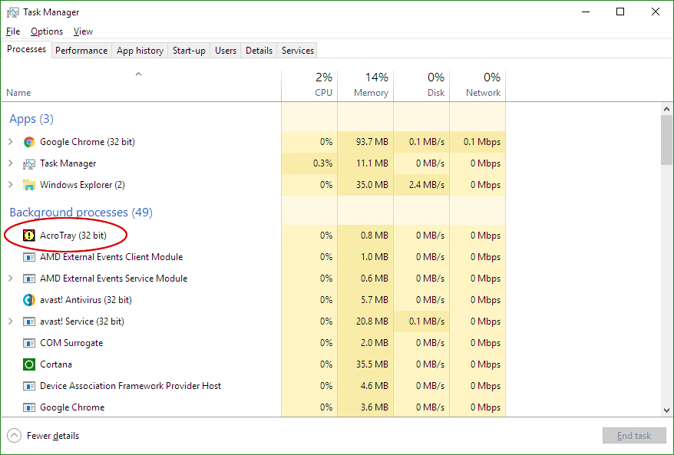Viewport: 674px width, 455px height.
Task: Click the Windows Explorer folder icon
Action: pos(29,185)
